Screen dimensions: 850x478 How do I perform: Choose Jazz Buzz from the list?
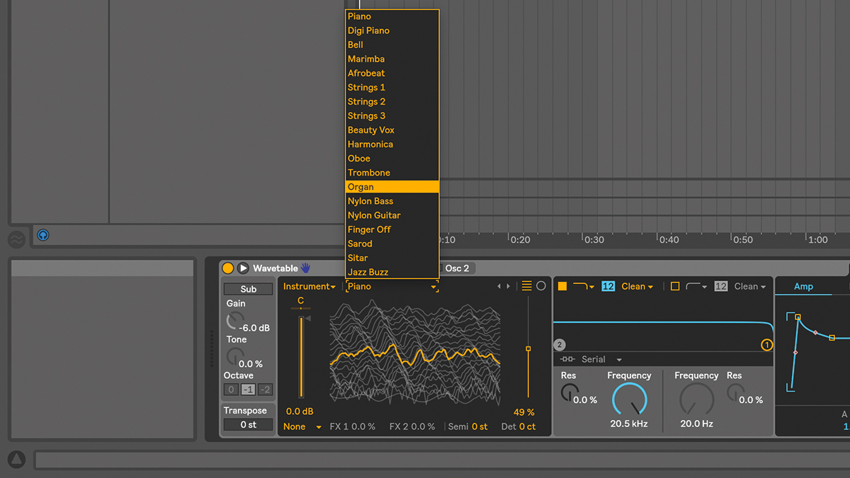pos(392,272)
